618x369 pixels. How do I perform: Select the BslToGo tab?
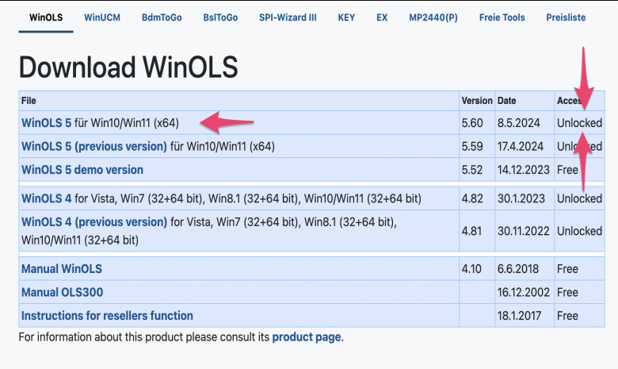220,17
